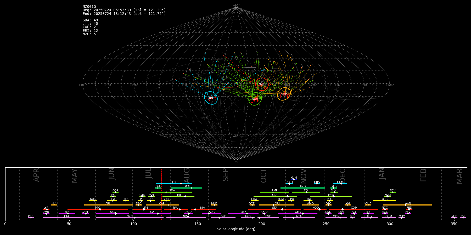The image size is (471, 235).
Task: Click the cyan ERI timeline bar
Action: 174,184
